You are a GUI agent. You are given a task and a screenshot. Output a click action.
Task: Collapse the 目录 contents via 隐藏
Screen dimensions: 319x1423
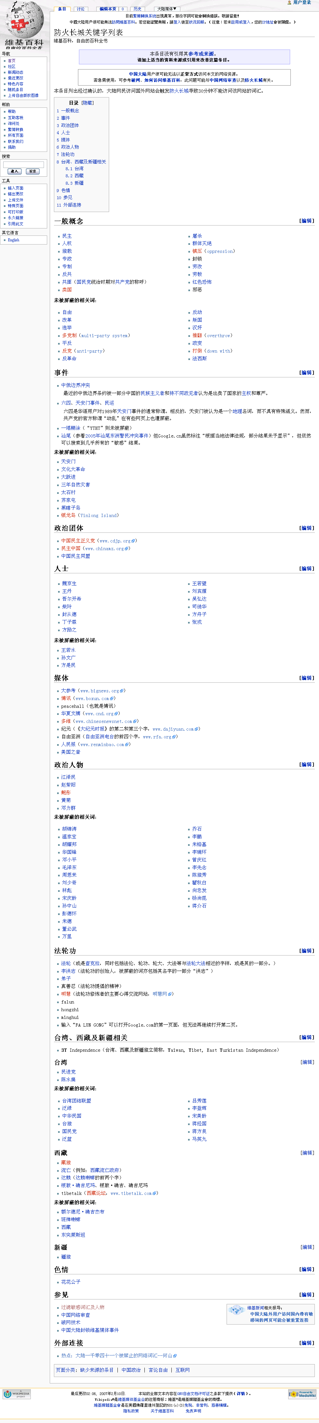[x=88, y=103]
